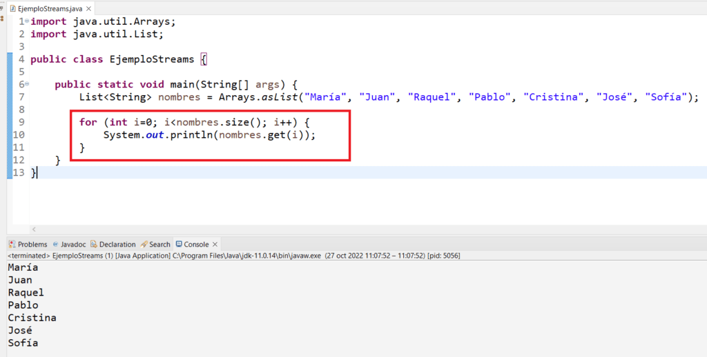Screen dimensions: 707x357
Task: Click the left arrow of horizontal scrollbar
Action: tap(34, 229)
